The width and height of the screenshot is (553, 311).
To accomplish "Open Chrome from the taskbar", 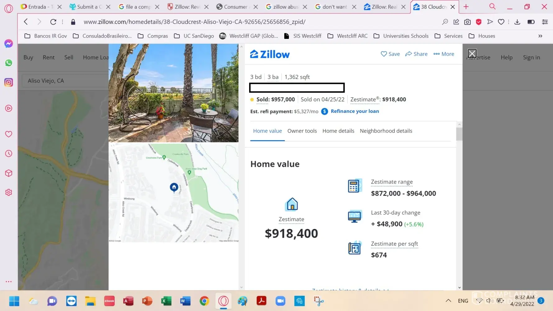I will click(x=204, y=301).
